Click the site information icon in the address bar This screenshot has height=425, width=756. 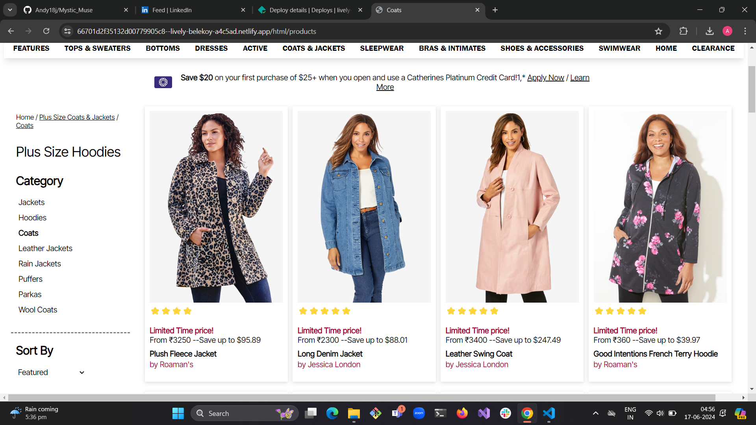68,31
